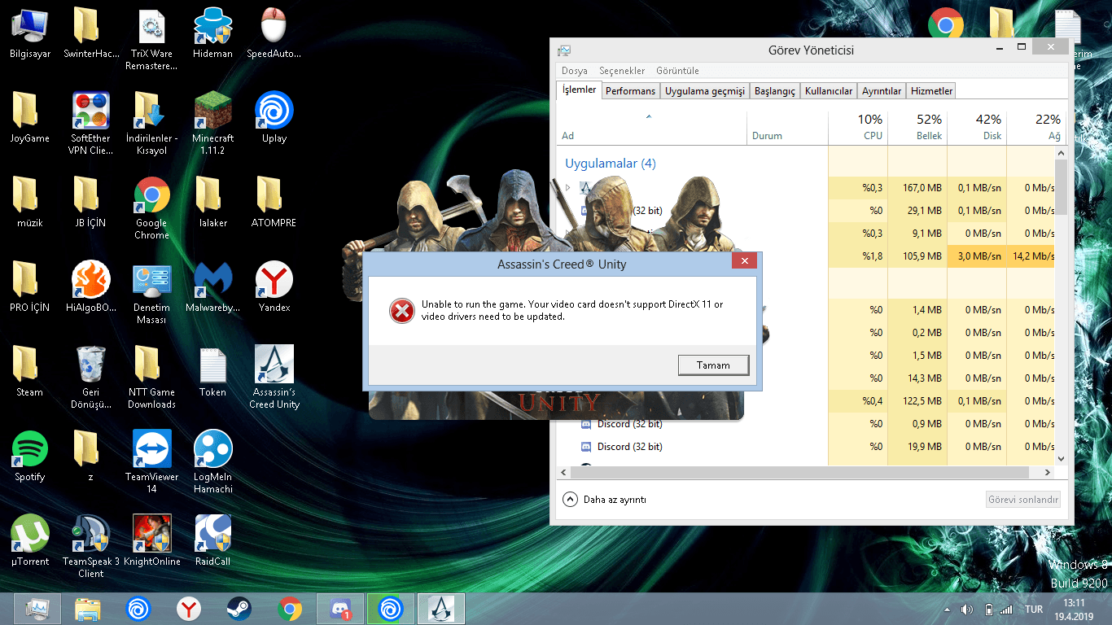Click the Görevi sonlandır button

pyautogui.click(x=1023, y=500)
